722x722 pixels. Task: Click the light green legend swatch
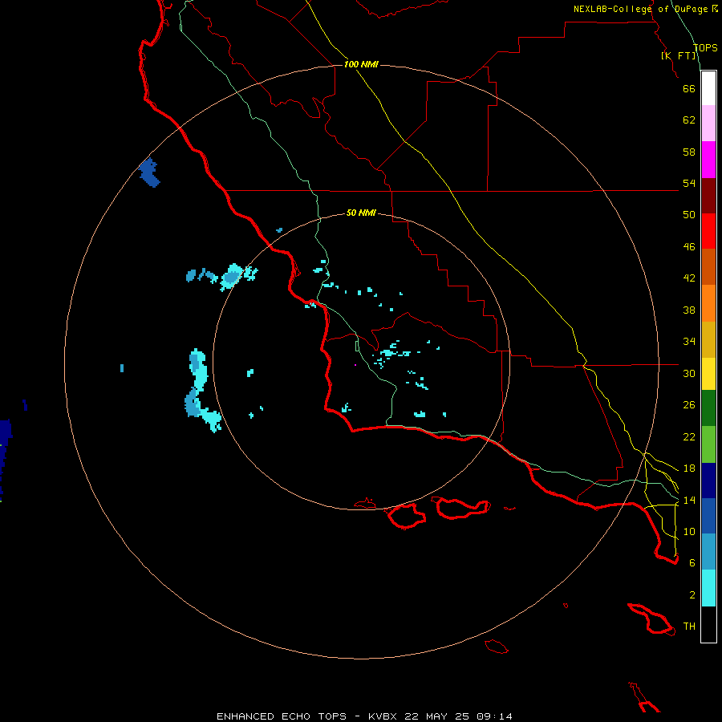[x=708, y=444]
